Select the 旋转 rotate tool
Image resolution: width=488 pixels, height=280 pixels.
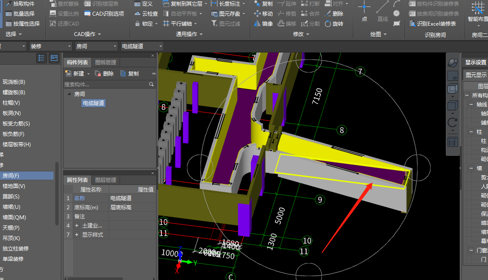pyautogui.click(x=334, y=23)
